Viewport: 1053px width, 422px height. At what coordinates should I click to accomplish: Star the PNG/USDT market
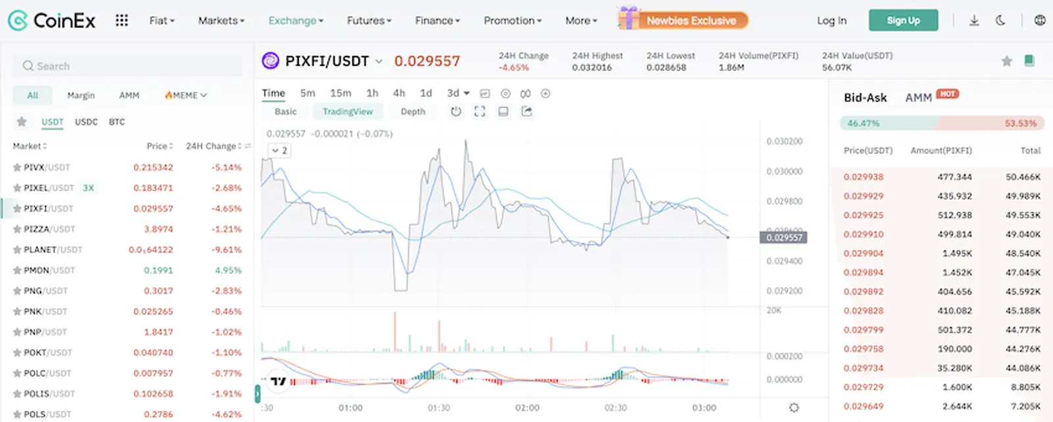coord(17,291)
